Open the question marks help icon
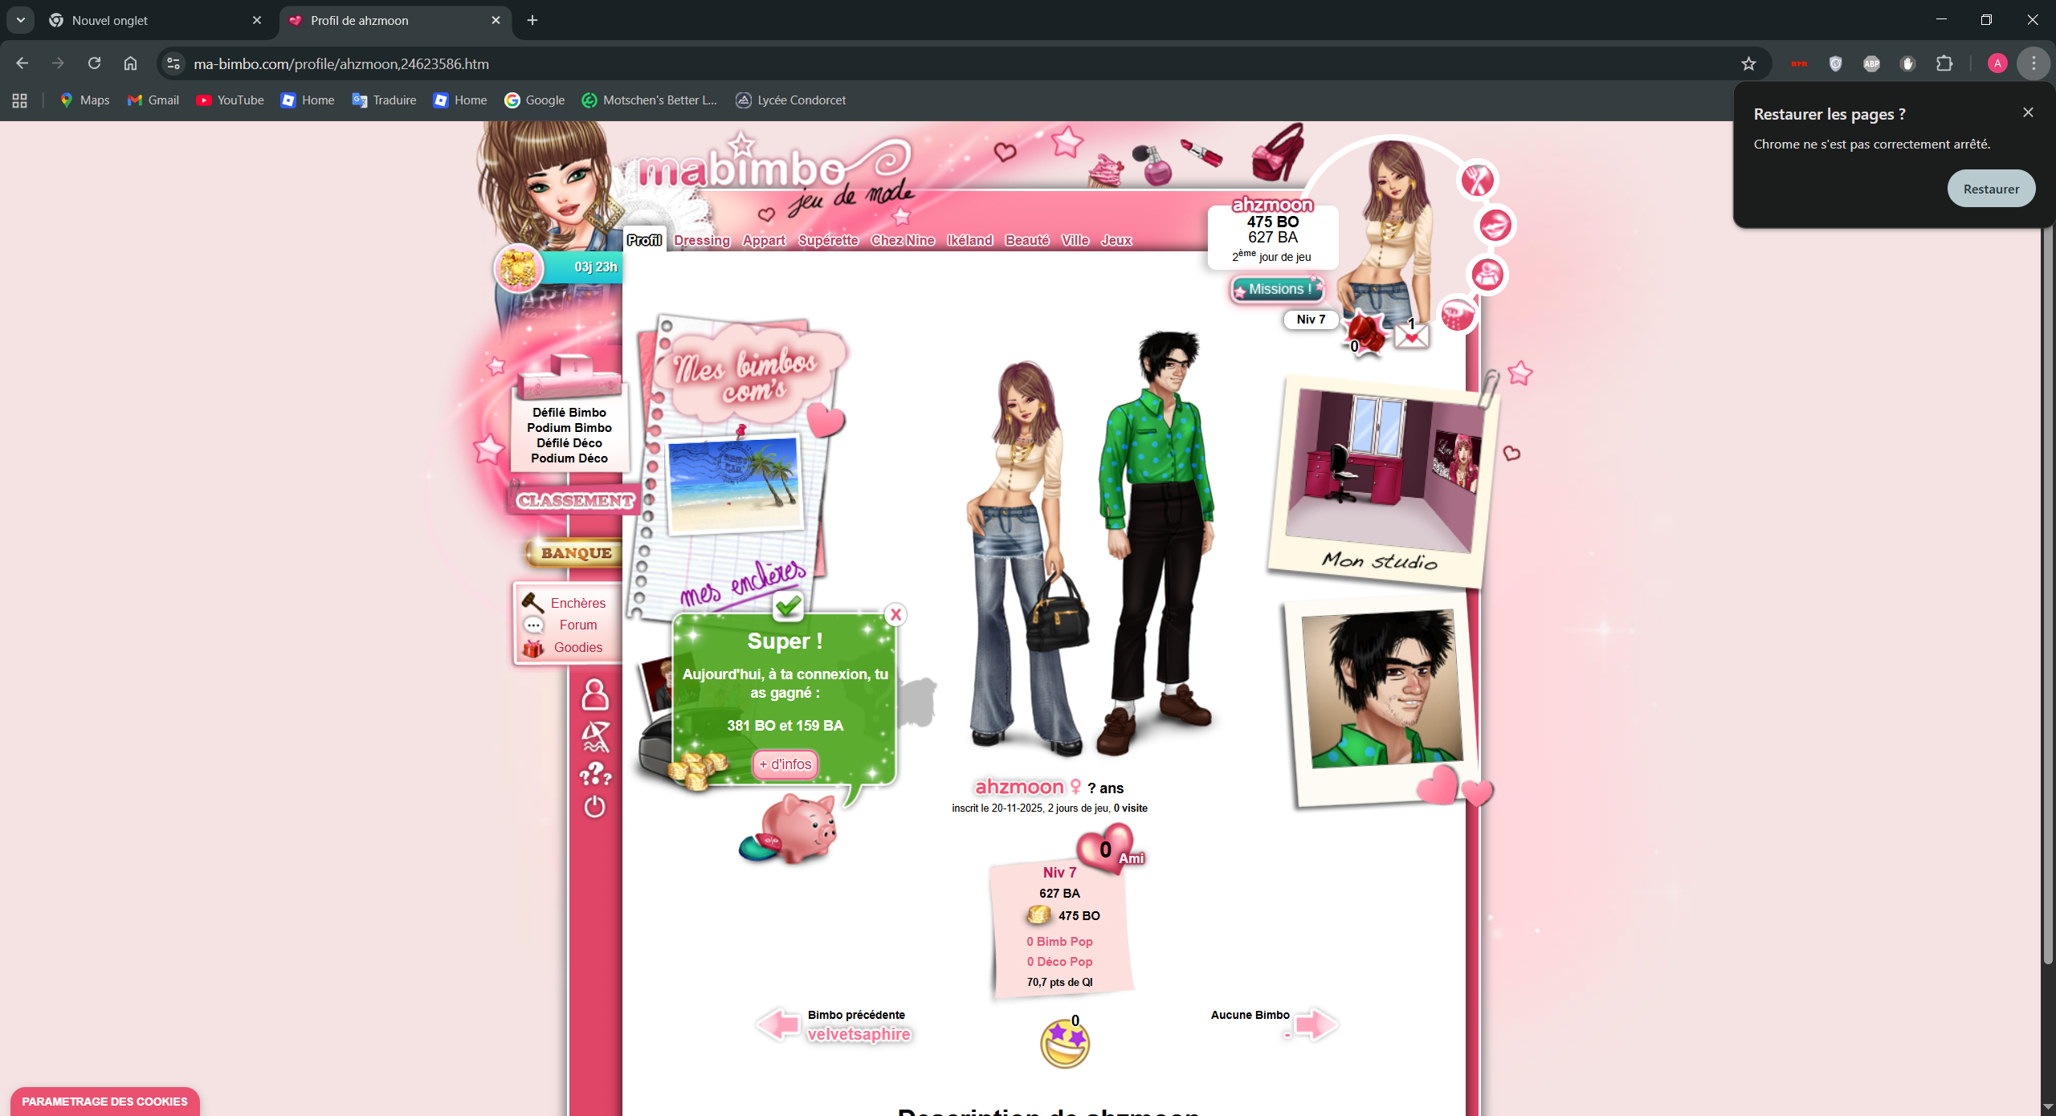2056x1116 pixels. point(594,774)
